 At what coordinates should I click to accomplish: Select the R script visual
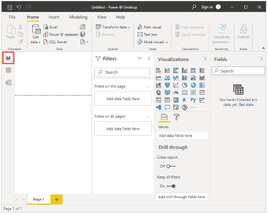click(x=184, y=100)
